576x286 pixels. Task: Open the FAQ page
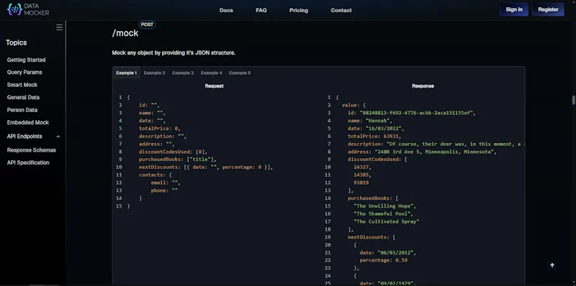tap(261, 10)
